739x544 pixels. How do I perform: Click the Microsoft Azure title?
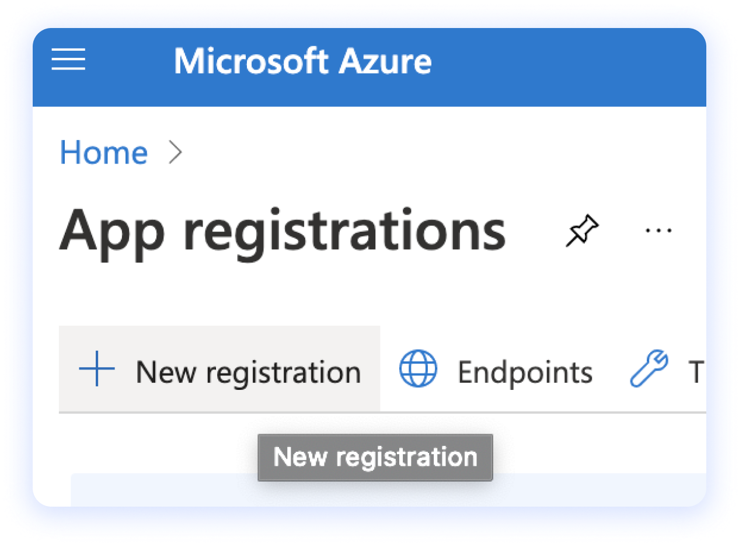pyautogui.click(x=302, y=61)
